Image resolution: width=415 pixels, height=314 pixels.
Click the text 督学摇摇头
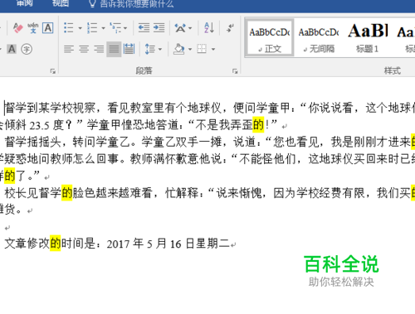[33, 142]
